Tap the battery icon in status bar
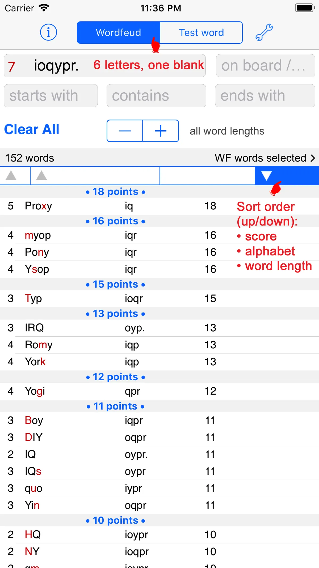Viewport: 319px width, 568px height. coord(305,8)
